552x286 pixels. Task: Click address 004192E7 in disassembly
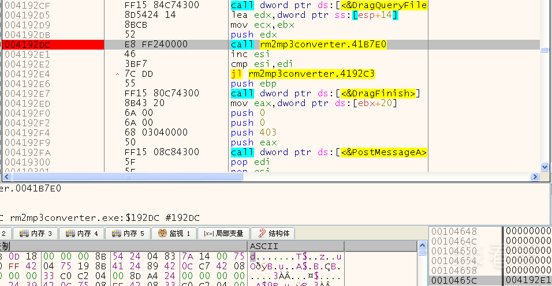28,94
